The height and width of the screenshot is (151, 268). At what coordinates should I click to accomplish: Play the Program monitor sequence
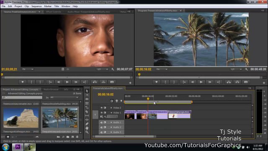[x=201, y=82]
